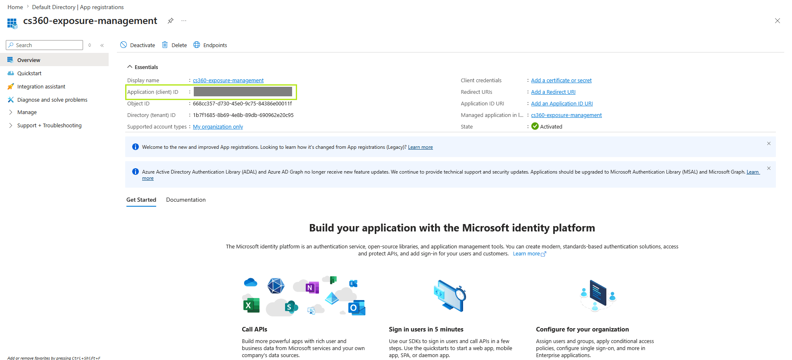Click the Sign in users illustration
Screen dimensions: 792x360
pos(450,296)
